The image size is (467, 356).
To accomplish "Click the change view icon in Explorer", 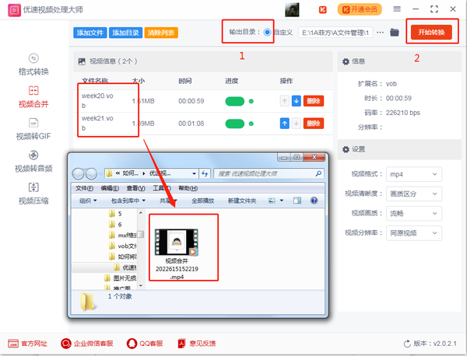I will pyautogui.click(x=272, y=201).
